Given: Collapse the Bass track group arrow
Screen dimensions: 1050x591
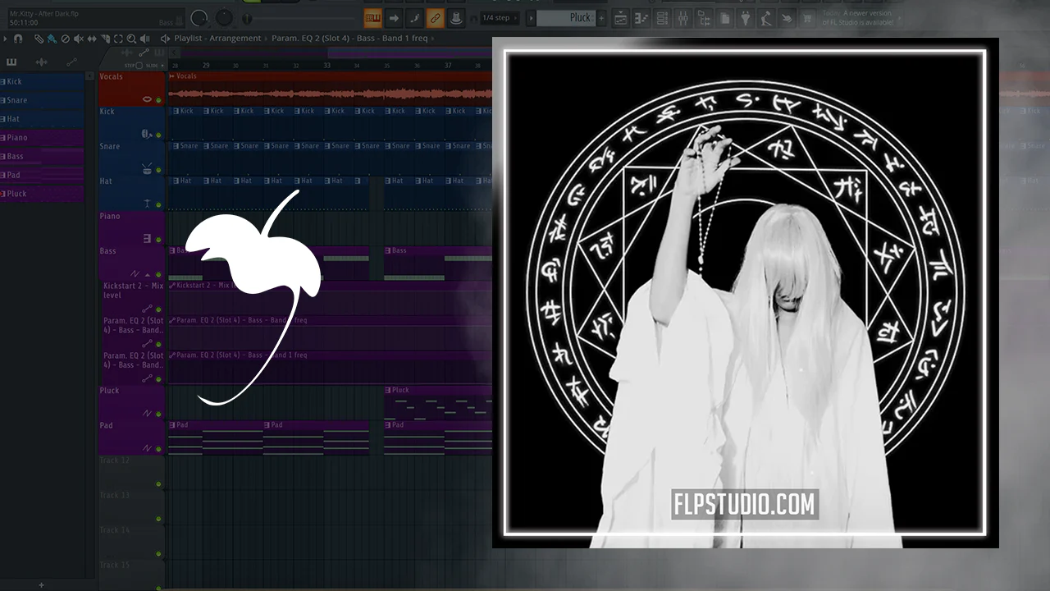Looking at the screenshot, I should coord(148,274).
